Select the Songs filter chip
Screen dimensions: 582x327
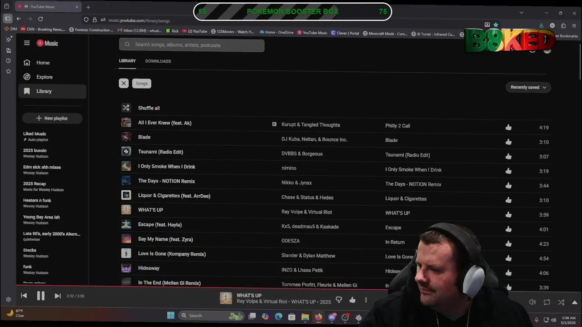click(x=142, y=84)
